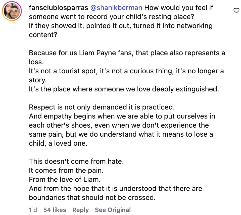Click the 1 d timestamp label

point(32,210)
